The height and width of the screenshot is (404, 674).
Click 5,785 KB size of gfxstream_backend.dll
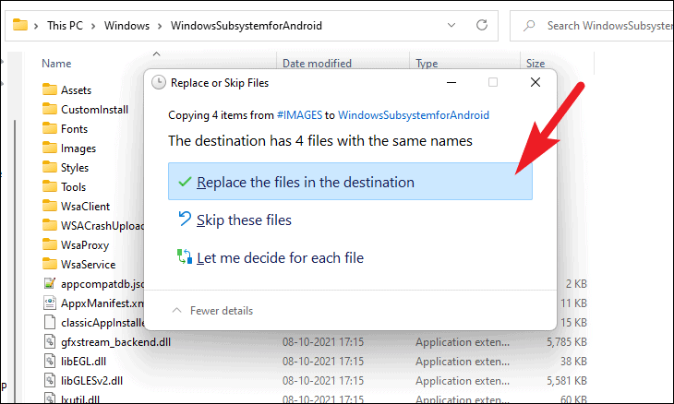[x=567, y=342]
